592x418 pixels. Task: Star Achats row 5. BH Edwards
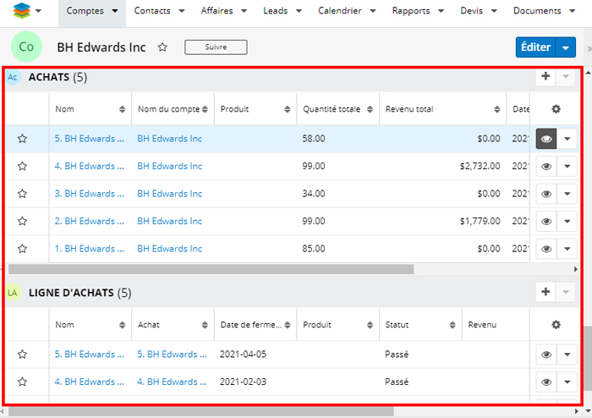tap(22, 139)
